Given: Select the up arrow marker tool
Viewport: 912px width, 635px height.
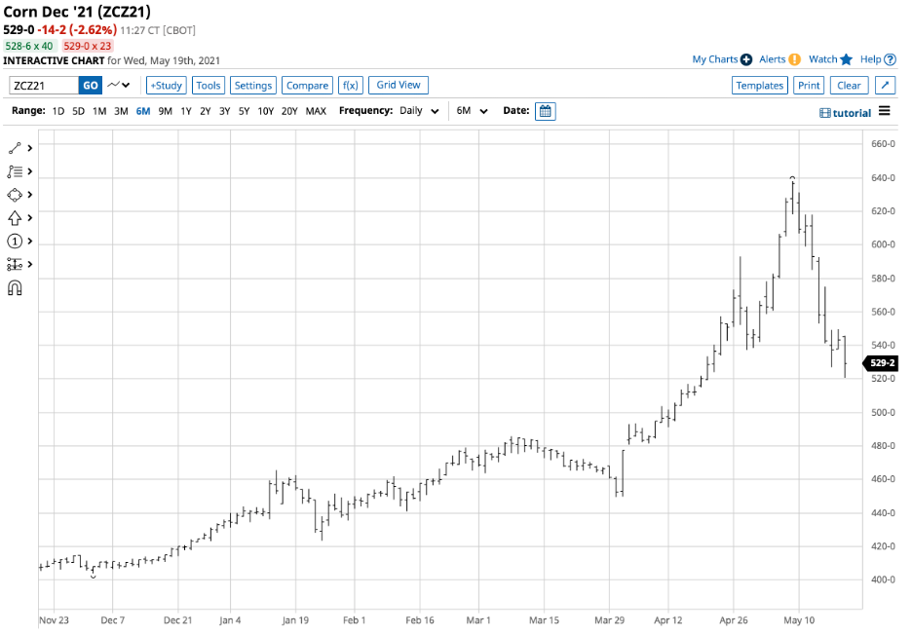Looking at the screenshot, I should tap(15, 218).
